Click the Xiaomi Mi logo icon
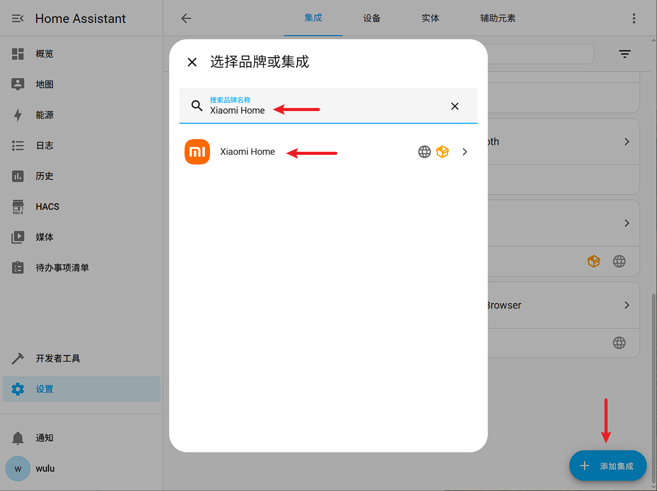This screenshot has width=657, height=491. coord(197,152)
